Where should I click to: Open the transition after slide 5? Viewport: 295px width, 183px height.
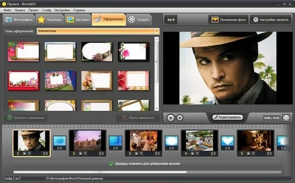[x=282, y=143]
